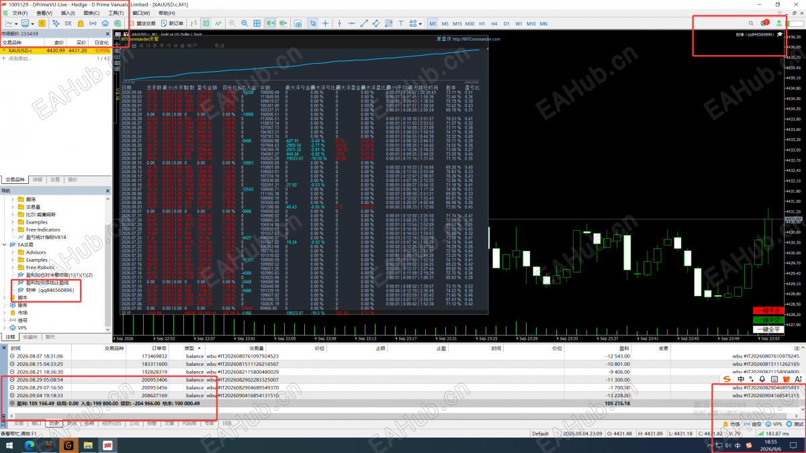Select the Fibonacci retracement tool
The height and width of the screenshot is (453, 806).
tap(388, 23)
